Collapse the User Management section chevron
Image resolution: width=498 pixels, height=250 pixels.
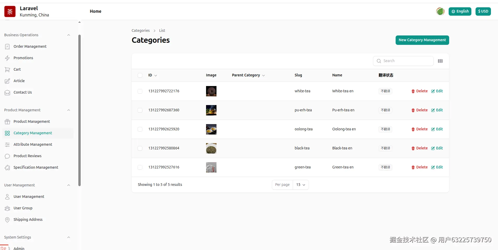point(69,185)
